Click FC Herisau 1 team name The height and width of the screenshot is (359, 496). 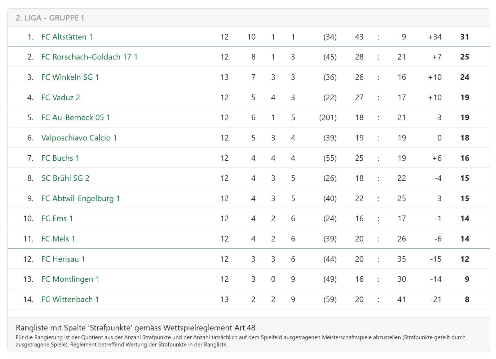pos(63,259)
